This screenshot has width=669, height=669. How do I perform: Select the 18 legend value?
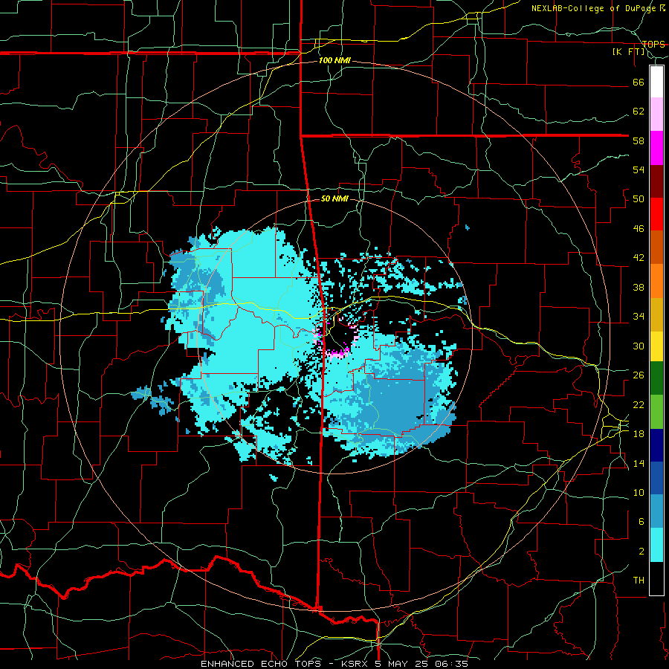[639, 433]
